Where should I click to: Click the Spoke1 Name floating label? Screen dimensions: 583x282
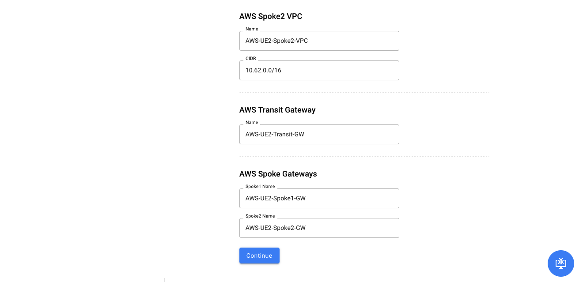[x=260, y=187]
